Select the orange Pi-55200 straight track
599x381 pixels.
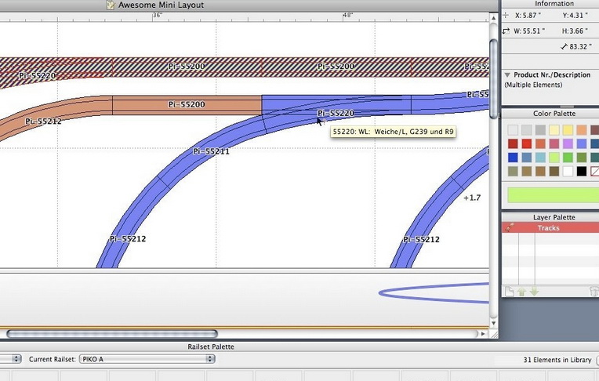187,104
